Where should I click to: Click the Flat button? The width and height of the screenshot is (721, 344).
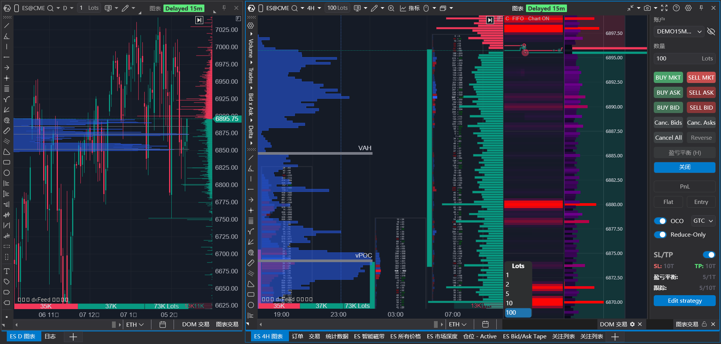pyautogui.click(x=668, y=202)
